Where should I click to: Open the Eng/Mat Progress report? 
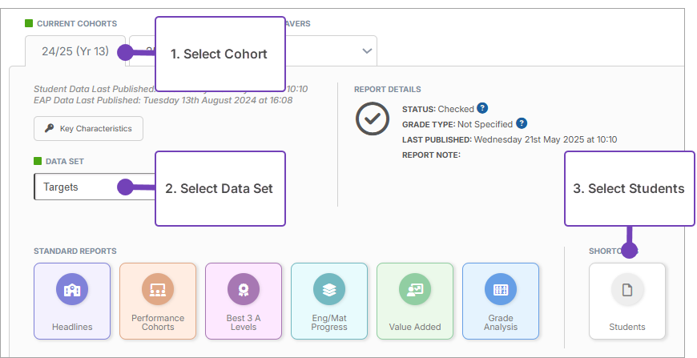(329, 301)
